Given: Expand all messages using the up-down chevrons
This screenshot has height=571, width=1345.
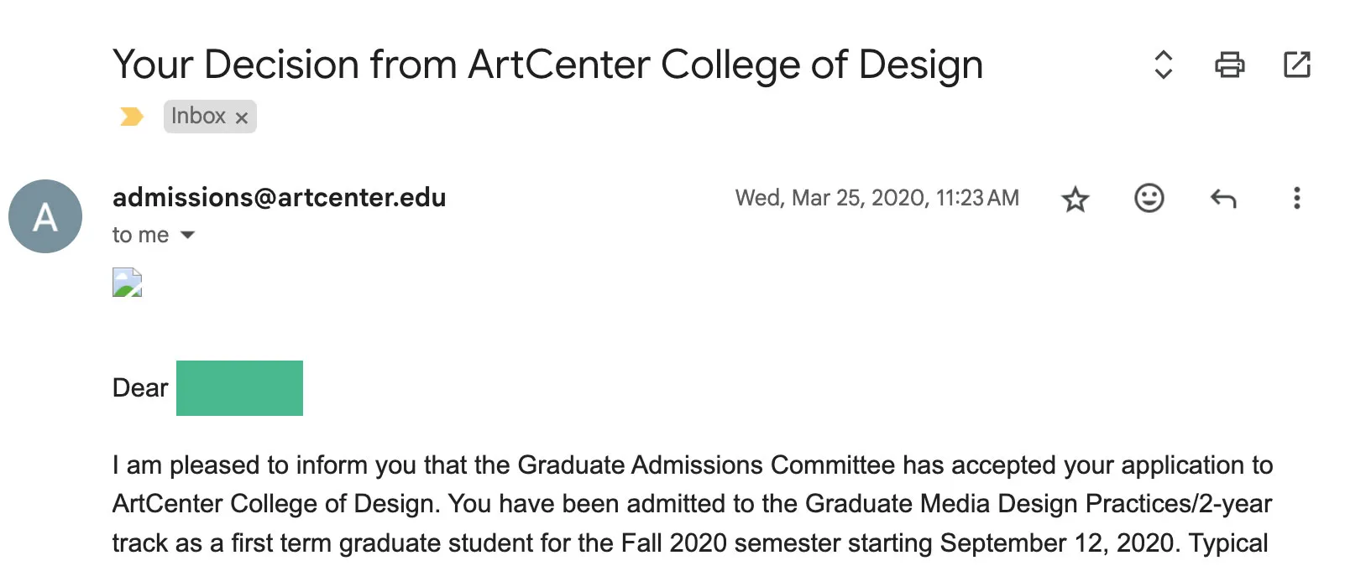Looking at the screenshot, I should pyautogui.click(x=1163, y=65).
